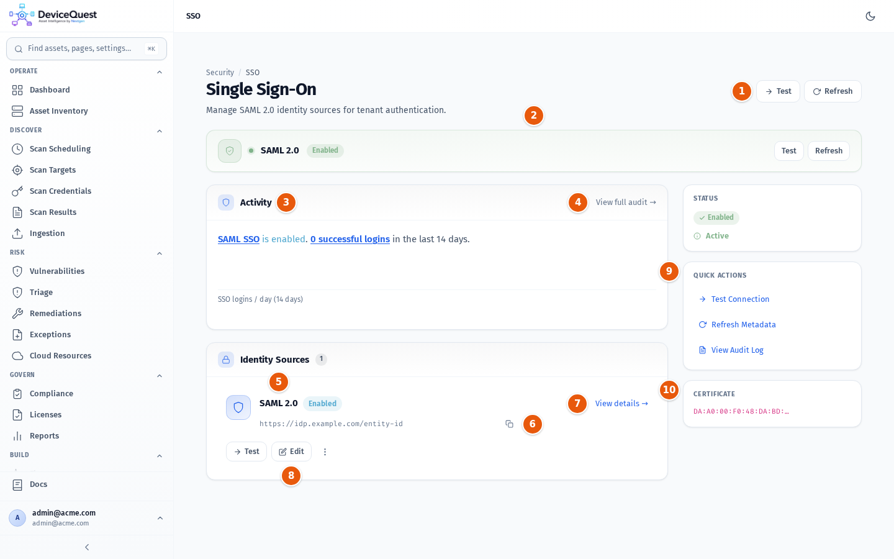Click the Test button in page header
This screenshot has height=559, width=894.
[778, 91]
